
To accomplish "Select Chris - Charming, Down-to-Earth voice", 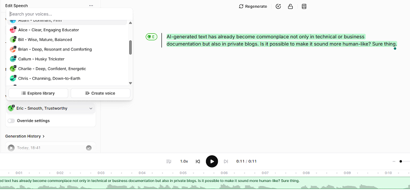I will coord(67,79).
